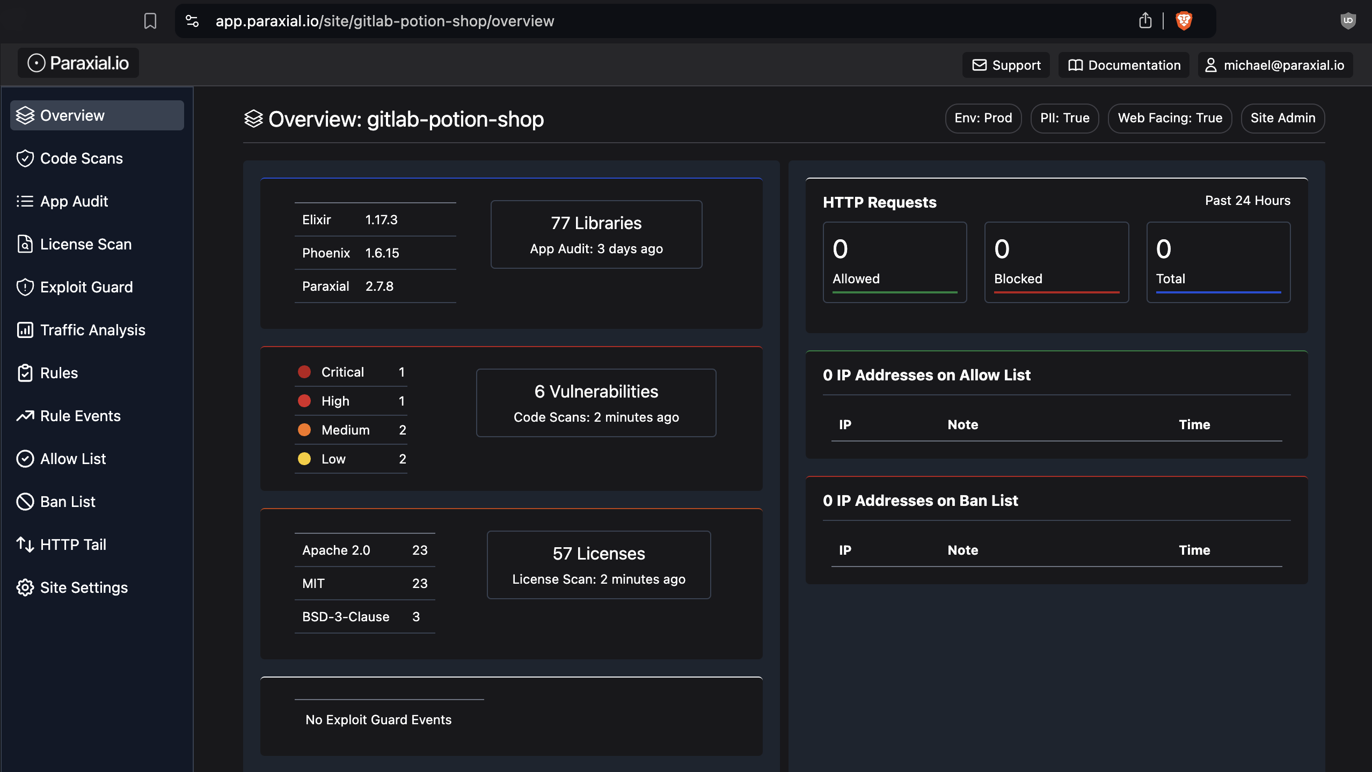1372x772 pixels.
Task: Click the Code Scans shield-check icon
Action: coord(25,158)
